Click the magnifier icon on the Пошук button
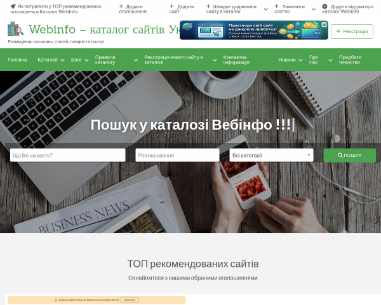 pos(340,155)
